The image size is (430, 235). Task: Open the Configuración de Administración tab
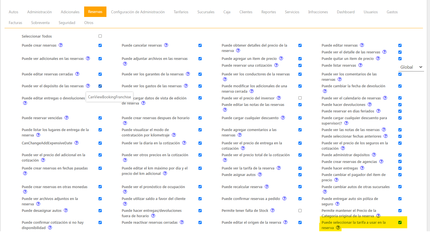pos(138,12)
